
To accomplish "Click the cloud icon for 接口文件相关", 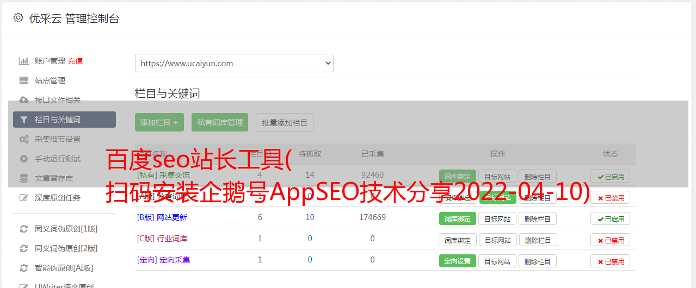I will click(x=23, y=100).
